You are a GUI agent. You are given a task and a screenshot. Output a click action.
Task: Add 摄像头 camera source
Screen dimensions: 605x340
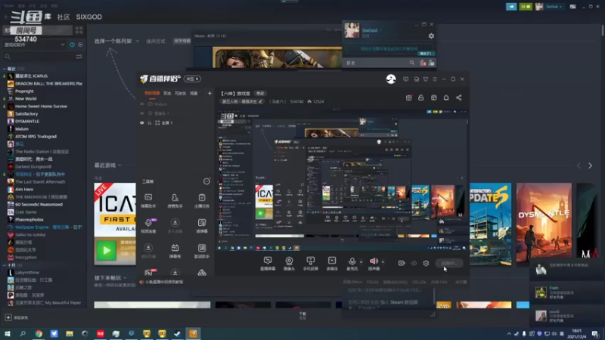289,264
